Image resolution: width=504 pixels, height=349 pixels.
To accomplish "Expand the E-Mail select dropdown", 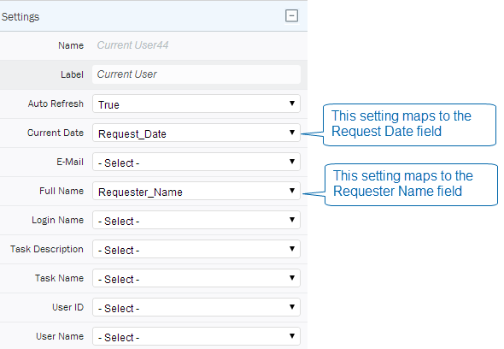I will (196, 162).
